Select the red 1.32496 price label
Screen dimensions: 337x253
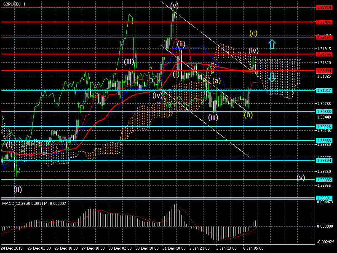pyautogui.click(x=324, y=22)
